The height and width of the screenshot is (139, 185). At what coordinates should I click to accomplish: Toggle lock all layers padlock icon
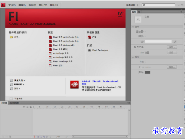pyautogui.click(x=27, y=107)
